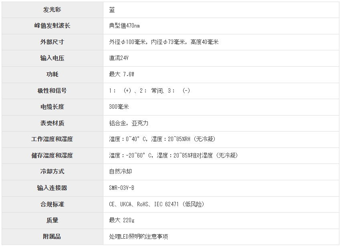Select the SMR-03V-B connector value
This screenshot has height=249, width=345.
pos(122,188)
